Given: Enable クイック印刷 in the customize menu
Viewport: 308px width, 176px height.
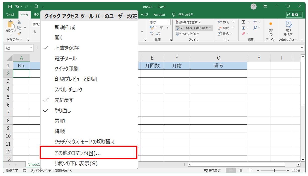Looking at the screenshot, I should (x=89, y=69).
